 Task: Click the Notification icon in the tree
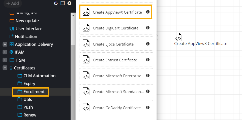pos(12,36)
